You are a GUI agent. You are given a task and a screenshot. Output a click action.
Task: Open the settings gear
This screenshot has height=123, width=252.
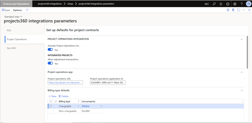point(235,4)
